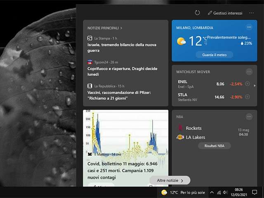Click the add icon next to ENEL
264x198 pixels.
(x=247, y=84)
